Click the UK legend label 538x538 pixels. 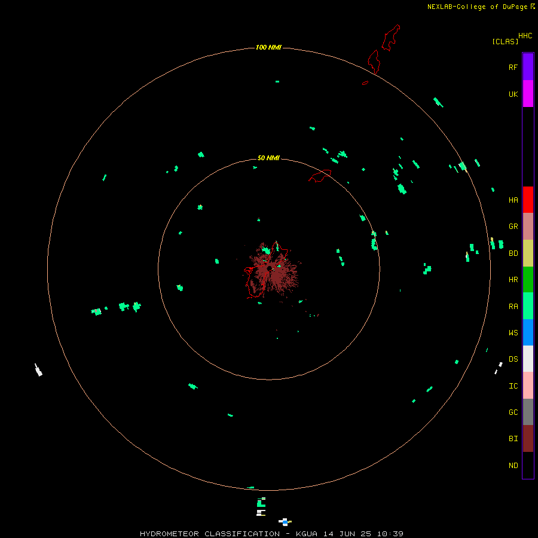pyautogui.click(x=513, y=94)
